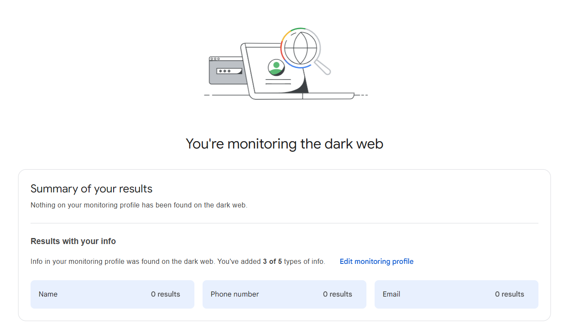Click the 0 results count for Name
Screen dimensions: 575x331
point(165,294)
